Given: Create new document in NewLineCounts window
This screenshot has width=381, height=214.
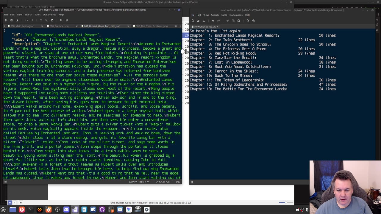Looking at the screenshot, I should pyautogui.click(x=193, y=21).
